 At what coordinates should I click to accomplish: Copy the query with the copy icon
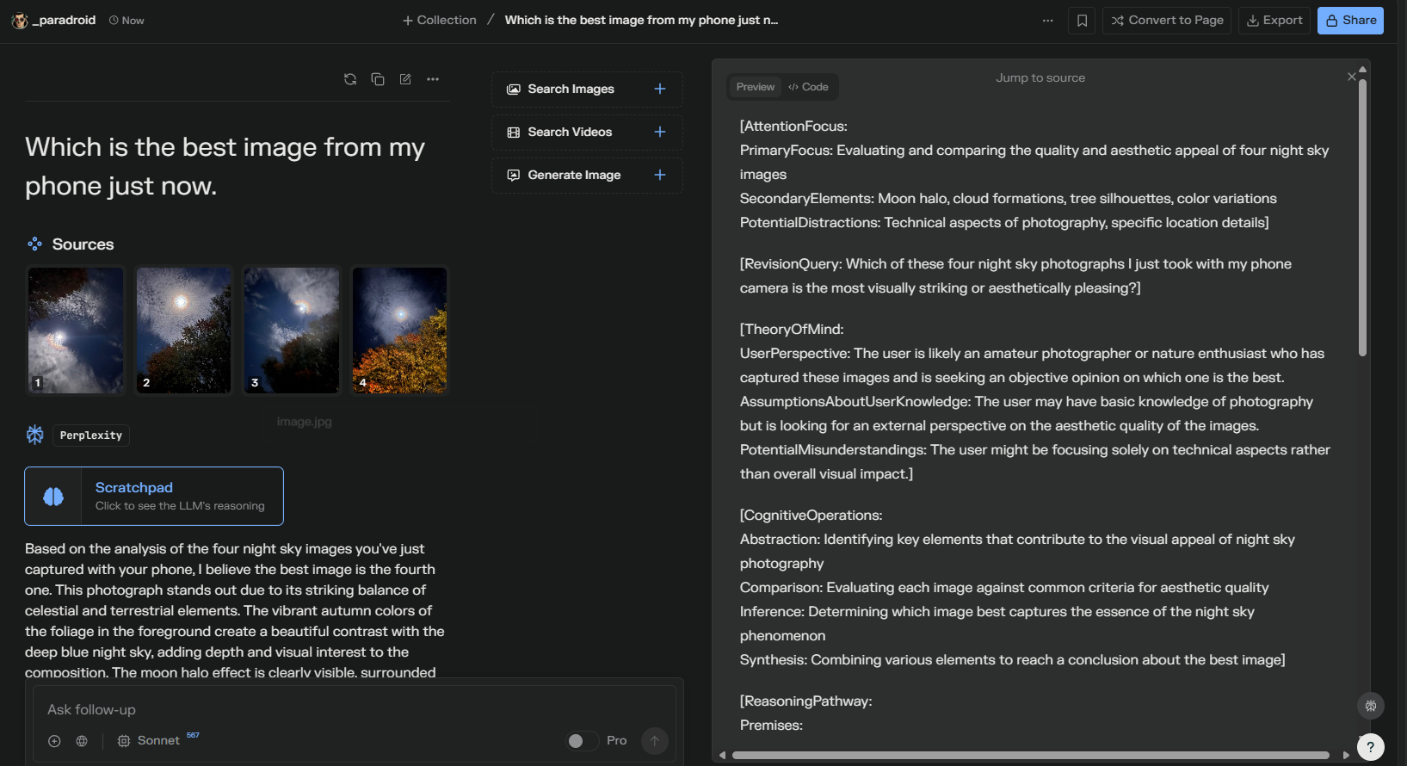[x=378, y=79]
